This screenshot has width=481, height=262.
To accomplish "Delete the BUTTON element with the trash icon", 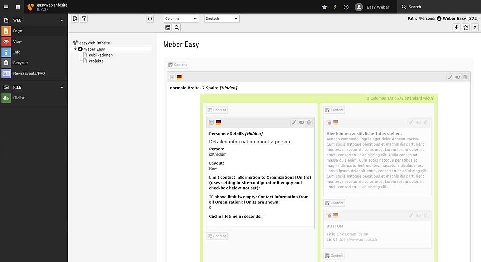I will point(426,216).
